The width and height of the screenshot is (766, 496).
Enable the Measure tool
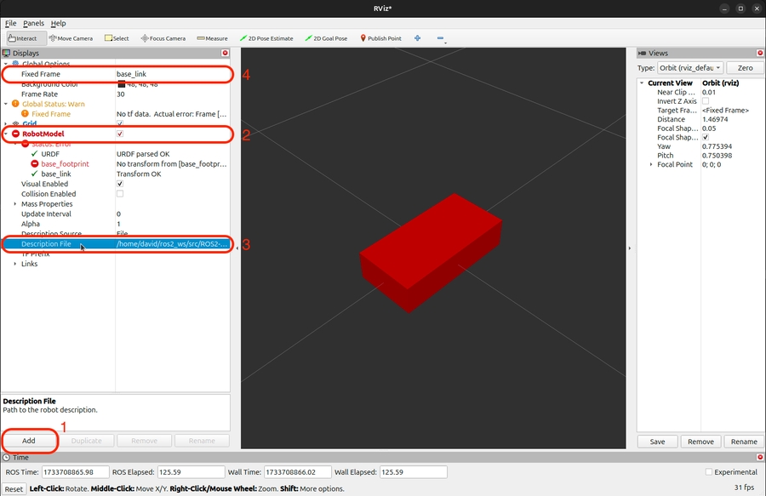click(212, 38)
